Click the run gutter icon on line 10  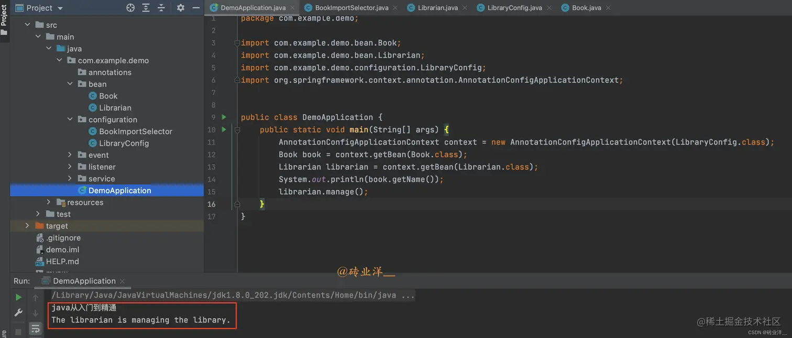pos(224,129)
